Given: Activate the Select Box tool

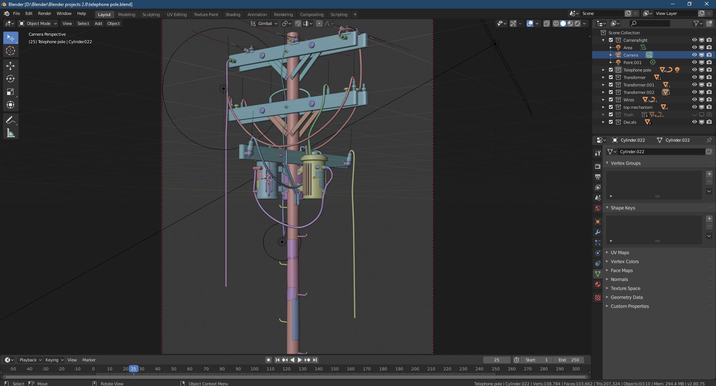Looking at the screenshot, I should point(10,38).
